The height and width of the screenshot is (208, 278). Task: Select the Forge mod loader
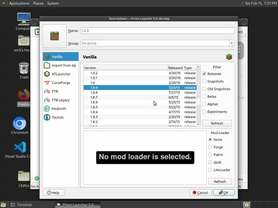[210, 147]
